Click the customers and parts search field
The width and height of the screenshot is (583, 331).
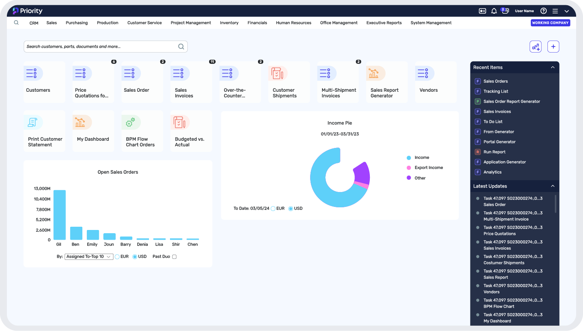coord(101,46)
